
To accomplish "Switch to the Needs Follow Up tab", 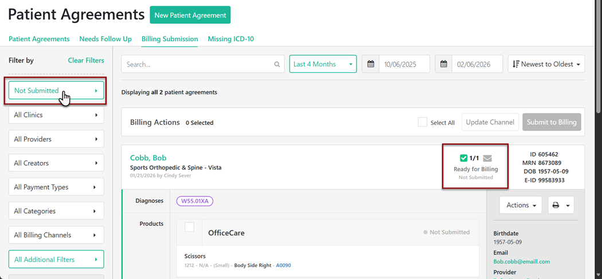I will click(105, 39).
